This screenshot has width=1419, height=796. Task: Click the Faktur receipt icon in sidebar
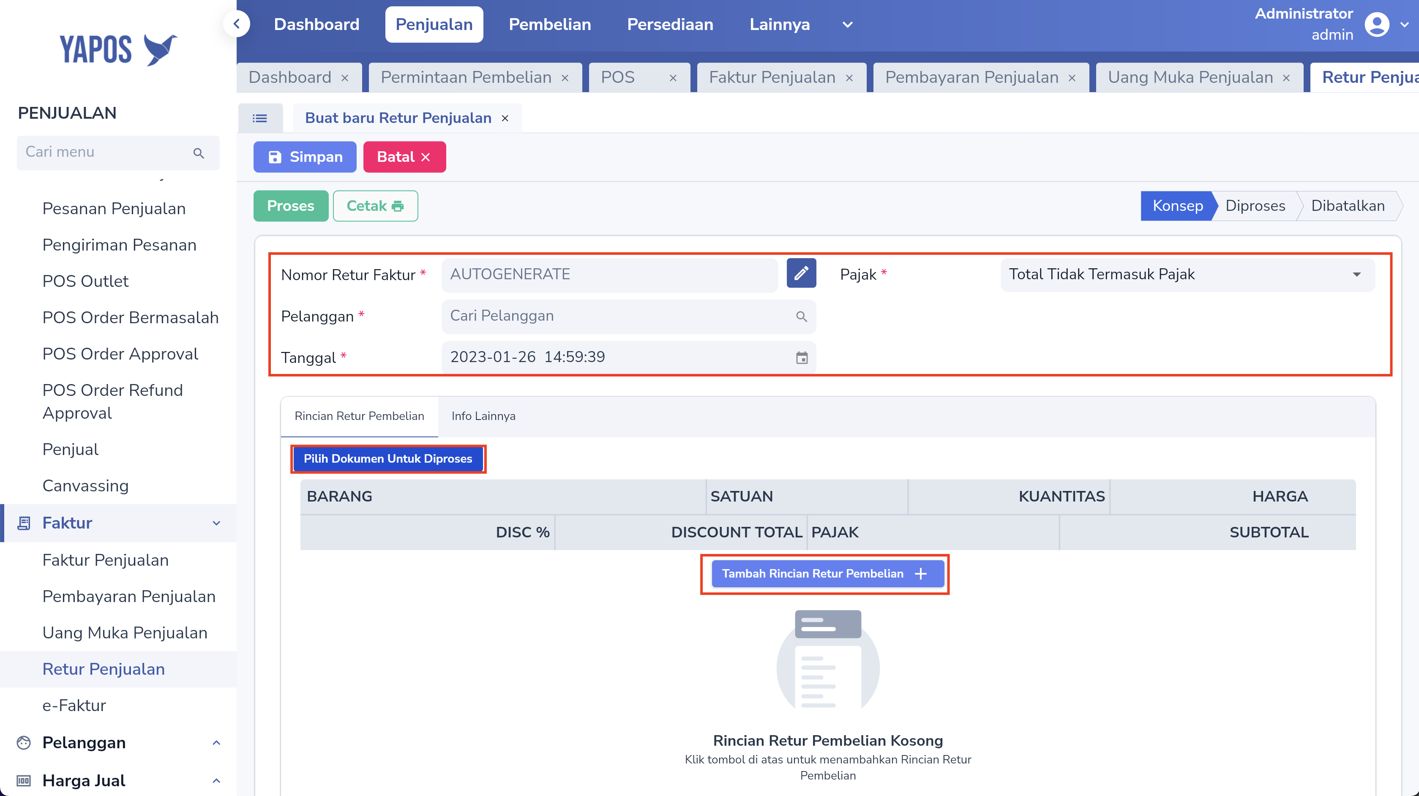coord(24,523)
